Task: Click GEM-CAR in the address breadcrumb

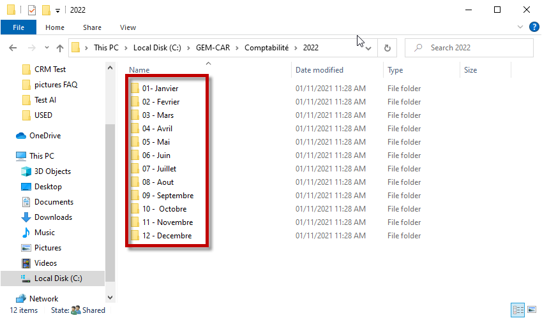Action: 213,48
